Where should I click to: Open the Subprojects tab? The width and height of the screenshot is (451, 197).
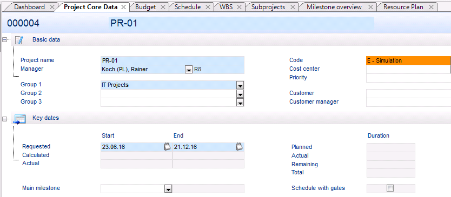tap(268, 7)
